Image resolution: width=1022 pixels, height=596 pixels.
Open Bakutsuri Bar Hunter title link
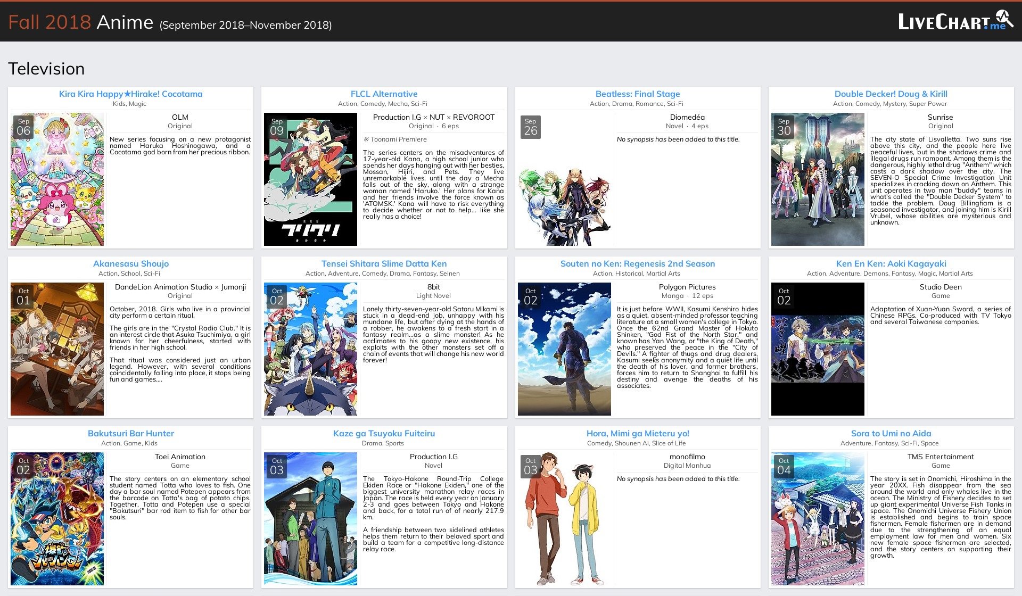[x=131, y=433]
